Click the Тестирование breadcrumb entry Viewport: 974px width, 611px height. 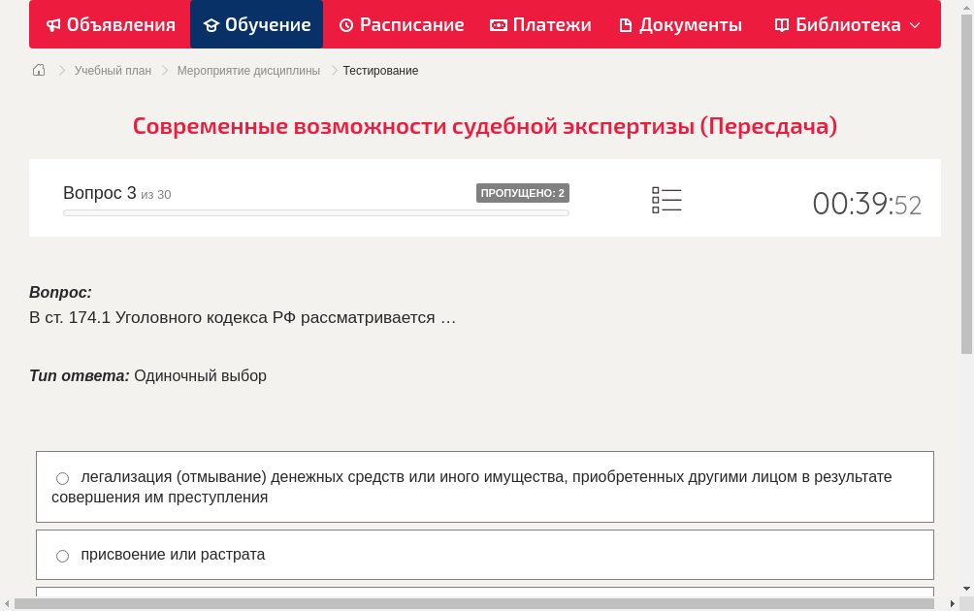(380, 70)
